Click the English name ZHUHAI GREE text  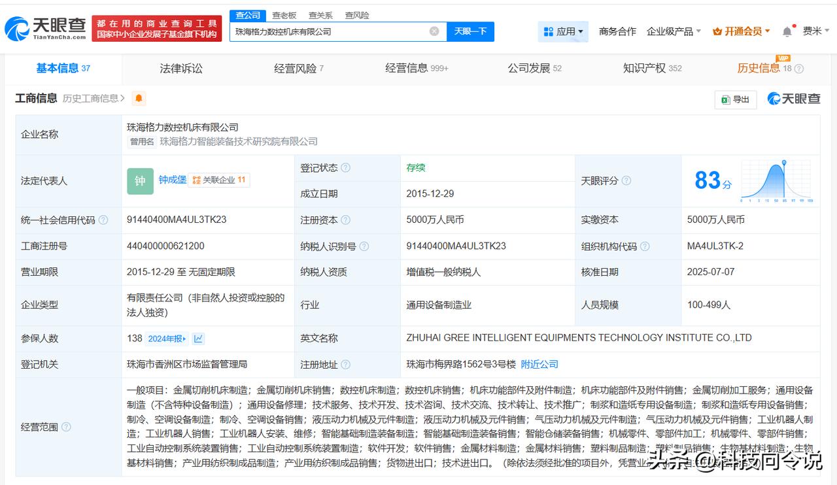(x=579, y=338)
